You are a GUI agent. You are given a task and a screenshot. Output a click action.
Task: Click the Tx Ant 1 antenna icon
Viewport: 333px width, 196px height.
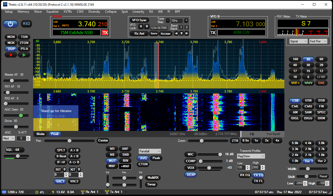pyautogui.click(x=107, y=192)
